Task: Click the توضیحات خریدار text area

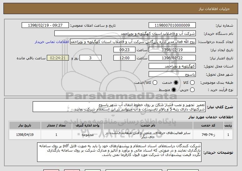Action: click(x=119, y=152)
